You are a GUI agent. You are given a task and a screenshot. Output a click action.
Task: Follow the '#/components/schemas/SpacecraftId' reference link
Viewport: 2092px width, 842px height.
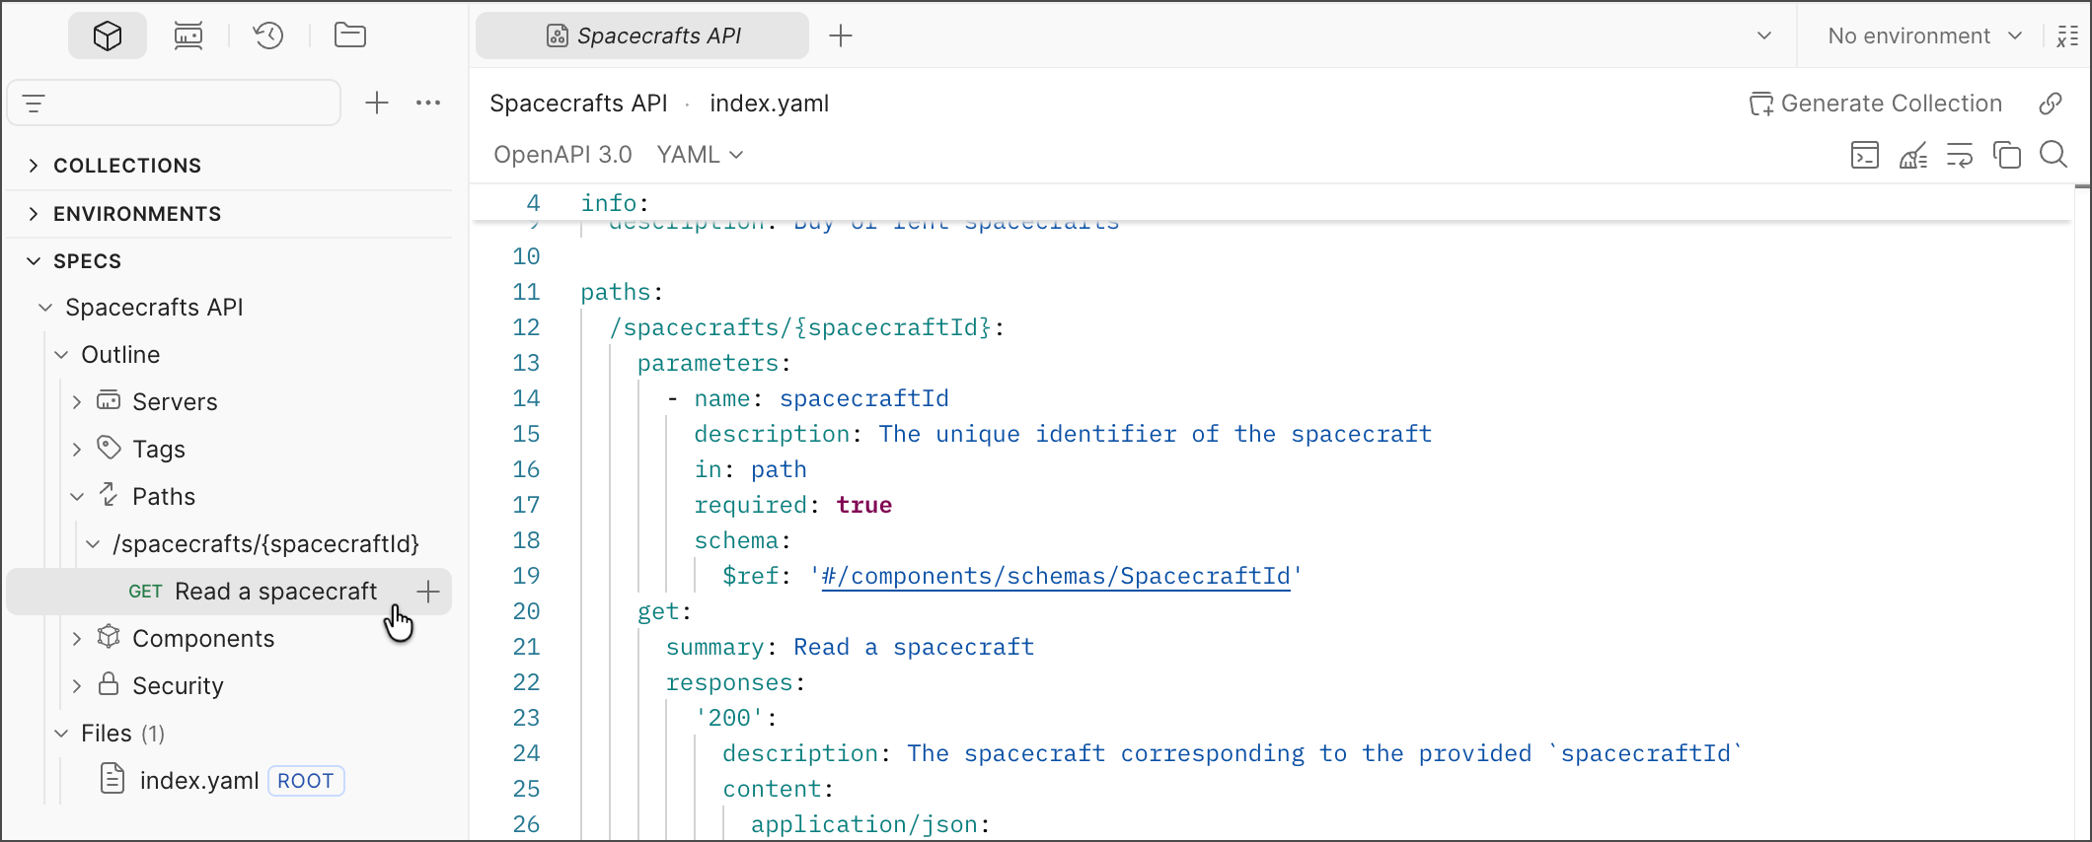click(1056, 576)
